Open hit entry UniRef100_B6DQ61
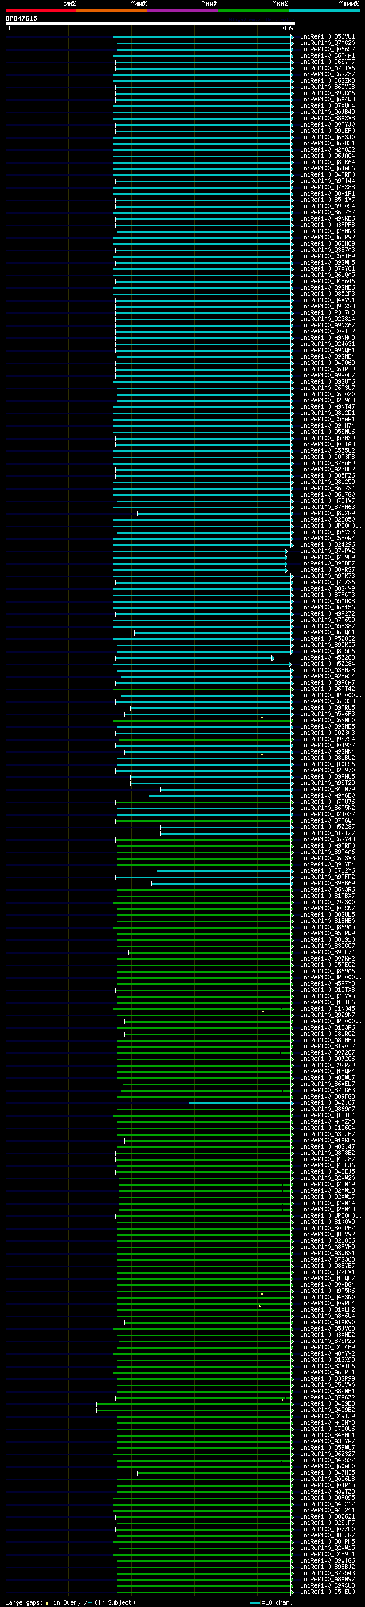365x1607 pixels. tap(327, 633)
